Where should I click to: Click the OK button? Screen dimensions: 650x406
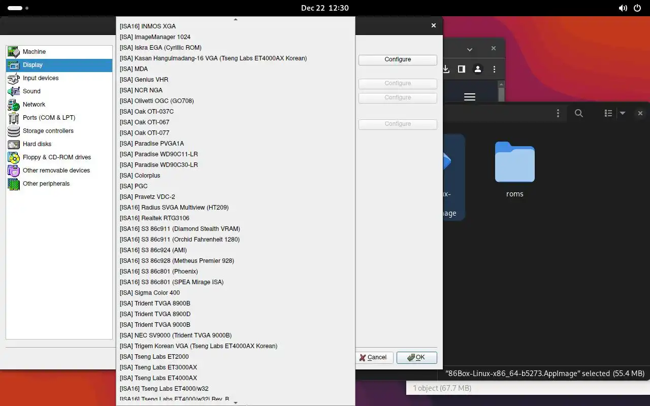pos(416,357)
